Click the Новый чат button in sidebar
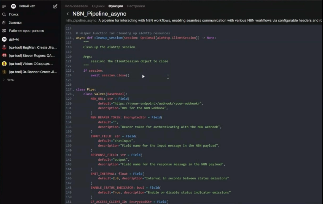 pos(27,6)
